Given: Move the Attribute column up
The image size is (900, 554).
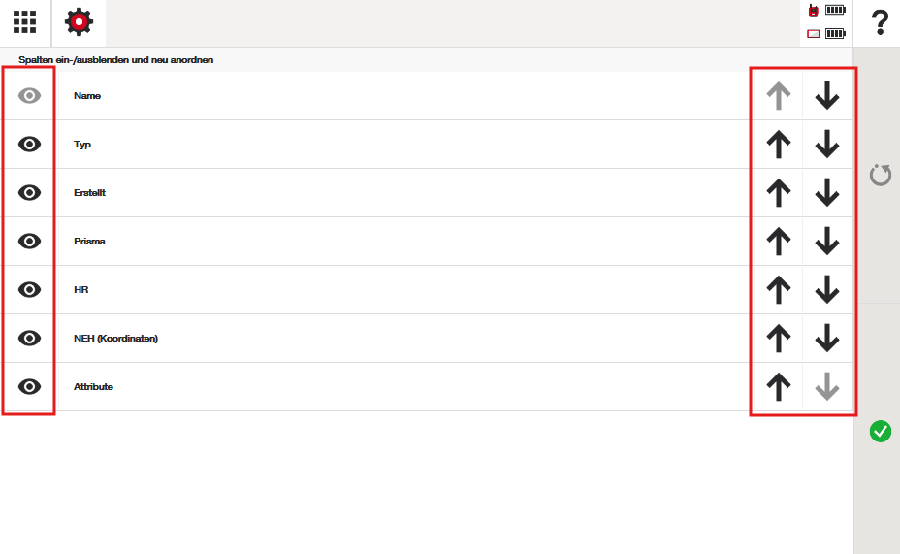Looking at the screenshot, I should [778, 387].
